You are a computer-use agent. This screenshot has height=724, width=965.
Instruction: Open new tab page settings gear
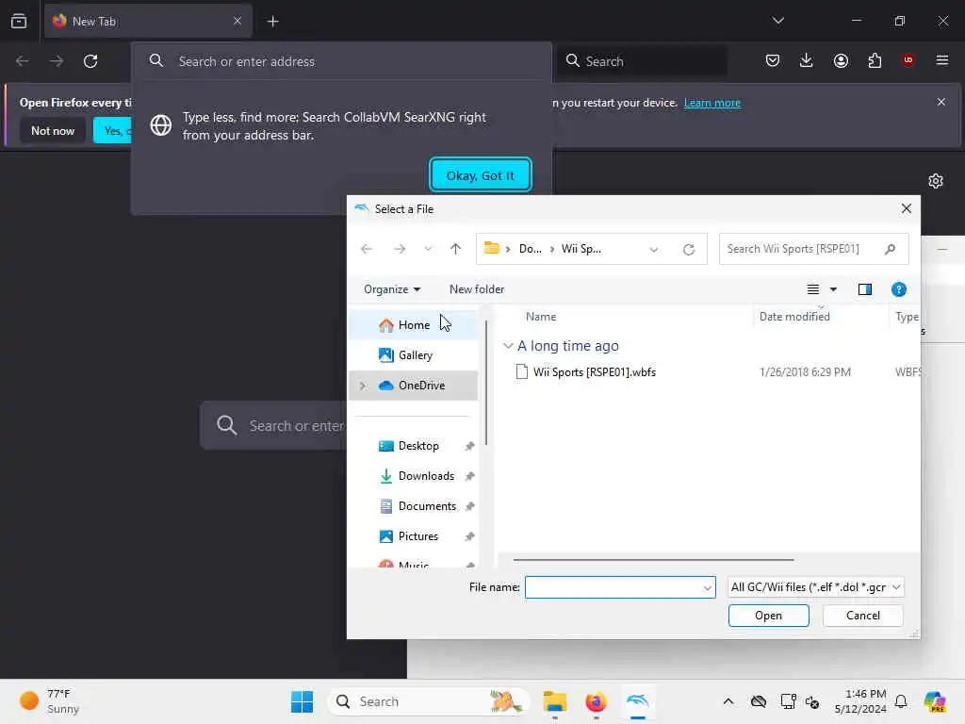[x=936, y=181]
